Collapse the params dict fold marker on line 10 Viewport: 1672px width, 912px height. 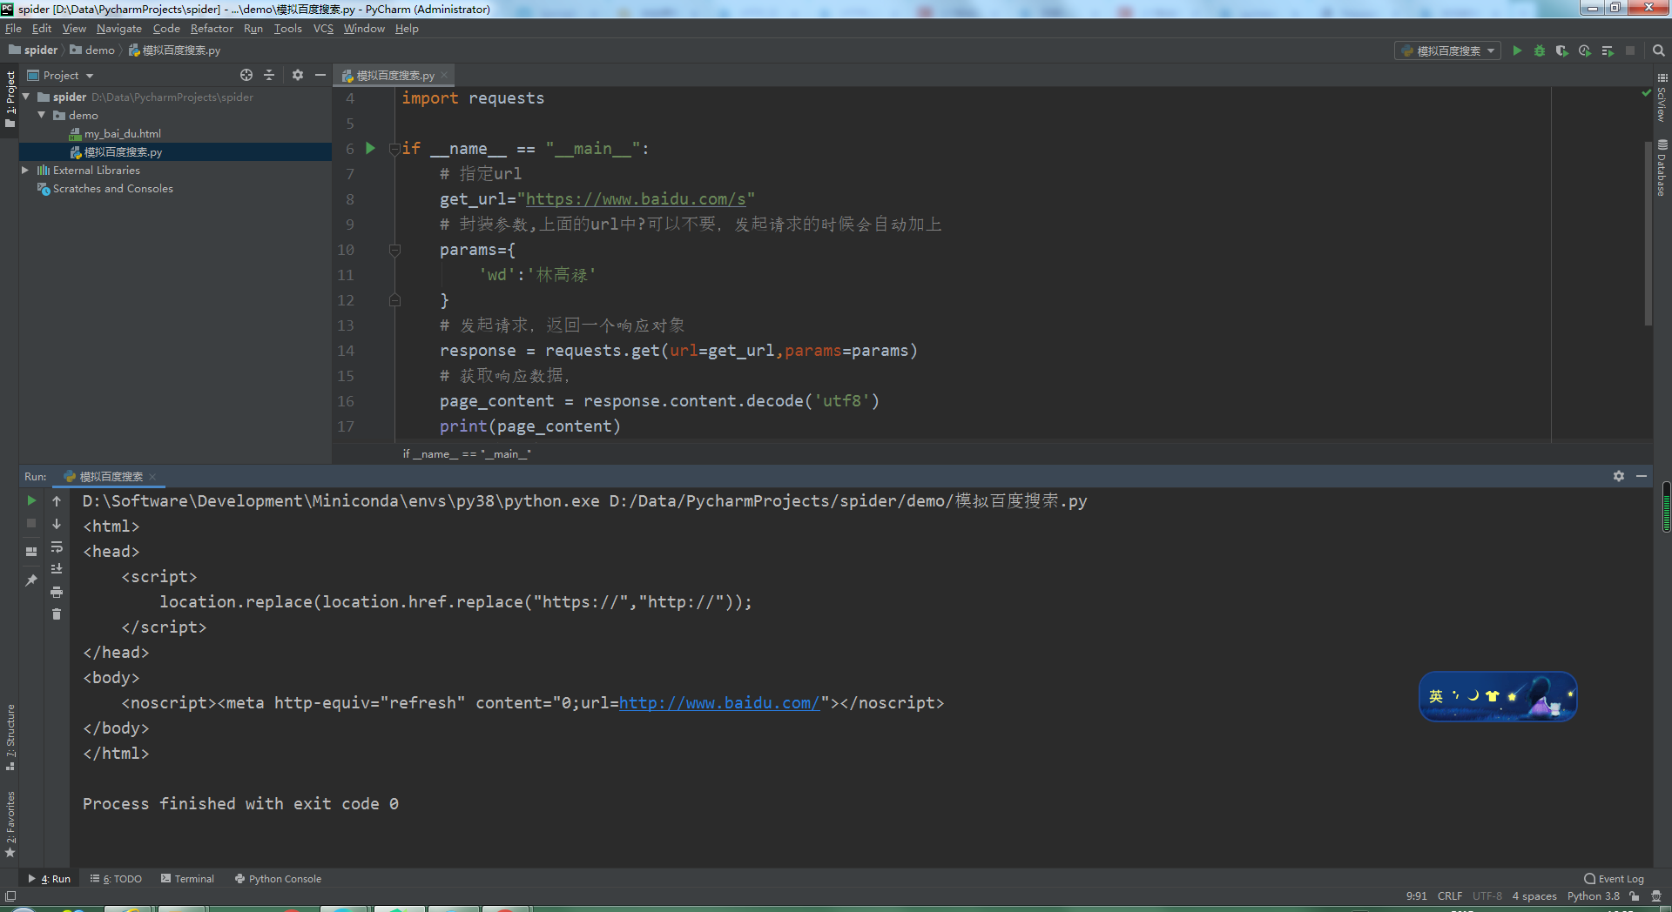[394, 250]
